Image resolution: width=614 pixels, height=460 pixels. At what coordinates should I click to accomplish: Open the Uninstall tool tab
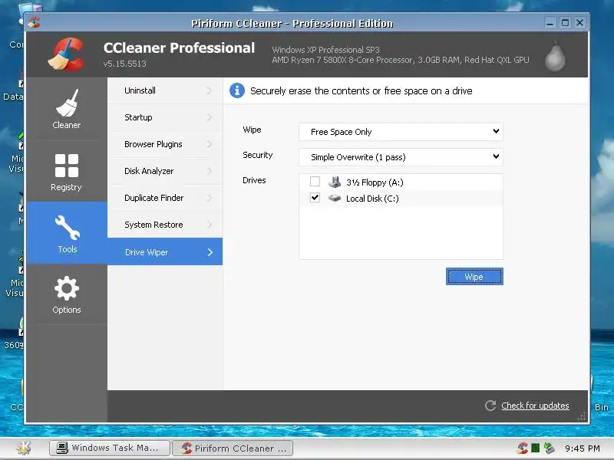click(x=165, y=90)
